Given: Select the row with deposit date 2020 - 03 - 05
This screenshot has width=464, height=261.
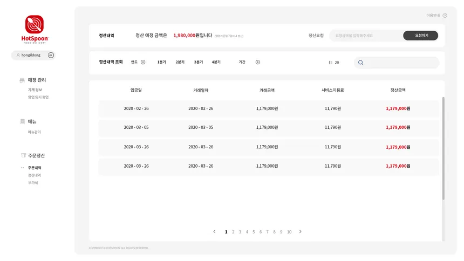Looking at the screenshot, I should [x=269, y=128].
